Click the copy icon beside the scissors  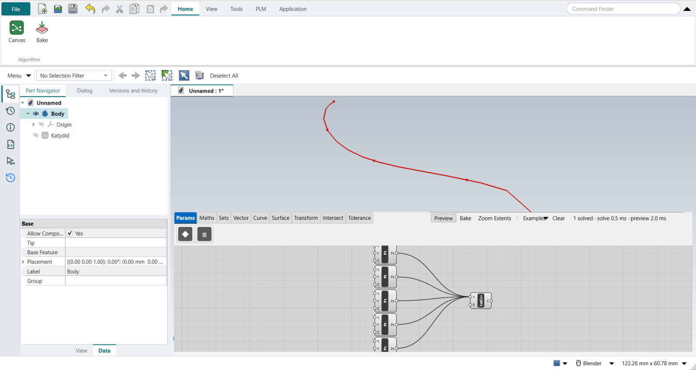[134, 9]
